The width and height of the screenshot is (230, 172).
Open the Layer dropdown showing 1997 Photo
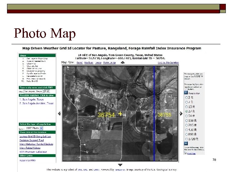tap(34, 128)
